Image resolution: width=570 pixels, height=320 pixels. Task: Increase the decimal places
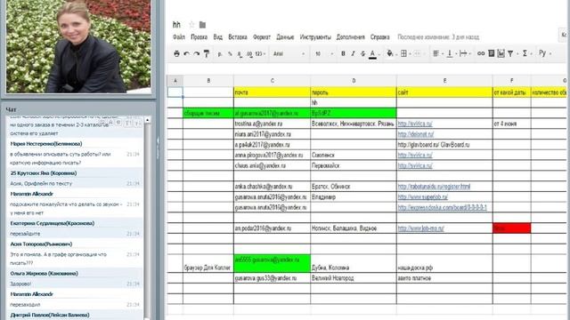click(x=249, y=54)
